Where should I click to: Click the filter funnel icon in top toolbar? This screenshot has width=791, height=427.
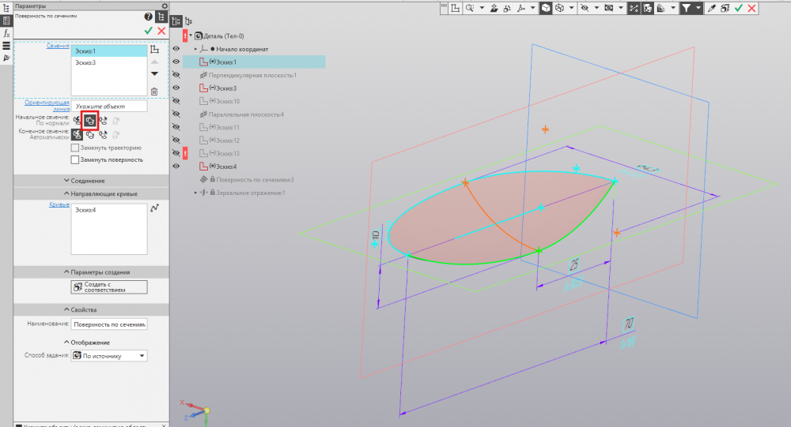(687, 8)
